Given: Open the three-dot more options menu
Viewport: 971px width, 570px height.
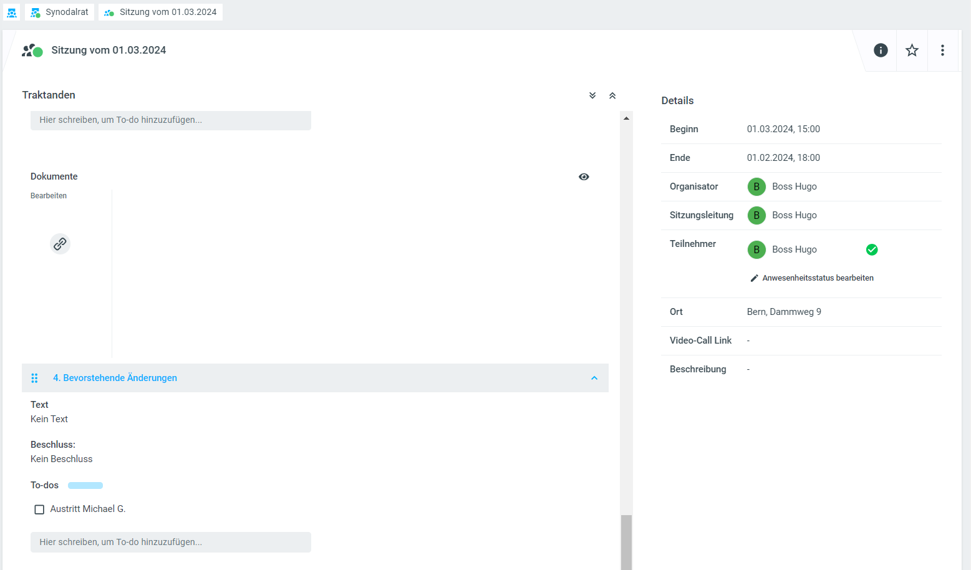Looking at the screenshot, I should coord(942,51).
